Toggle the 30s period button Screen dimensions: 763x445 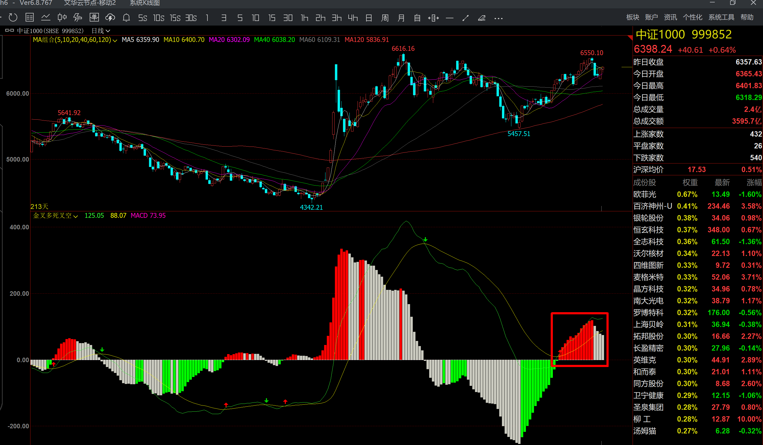click(x=191, y=18)
